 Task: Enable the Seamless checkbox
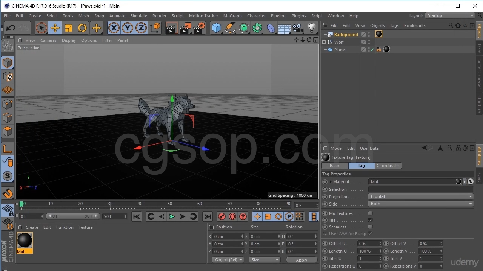pyautogui.click(x=370, y=227)
